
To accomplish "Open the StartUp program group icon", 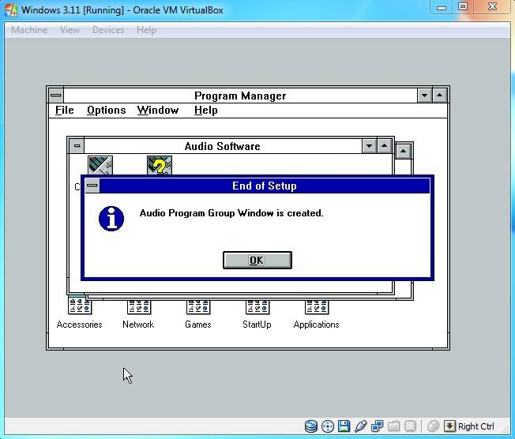I will [257, 308].
